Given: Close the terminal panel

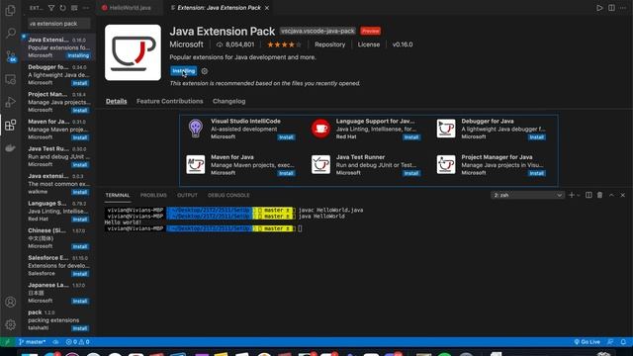Looking at the screenshot, I should [x=623, y=195].
